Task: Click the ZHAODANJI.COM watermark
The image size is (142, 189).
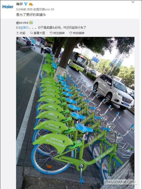Action: click(x=120, y=182)
